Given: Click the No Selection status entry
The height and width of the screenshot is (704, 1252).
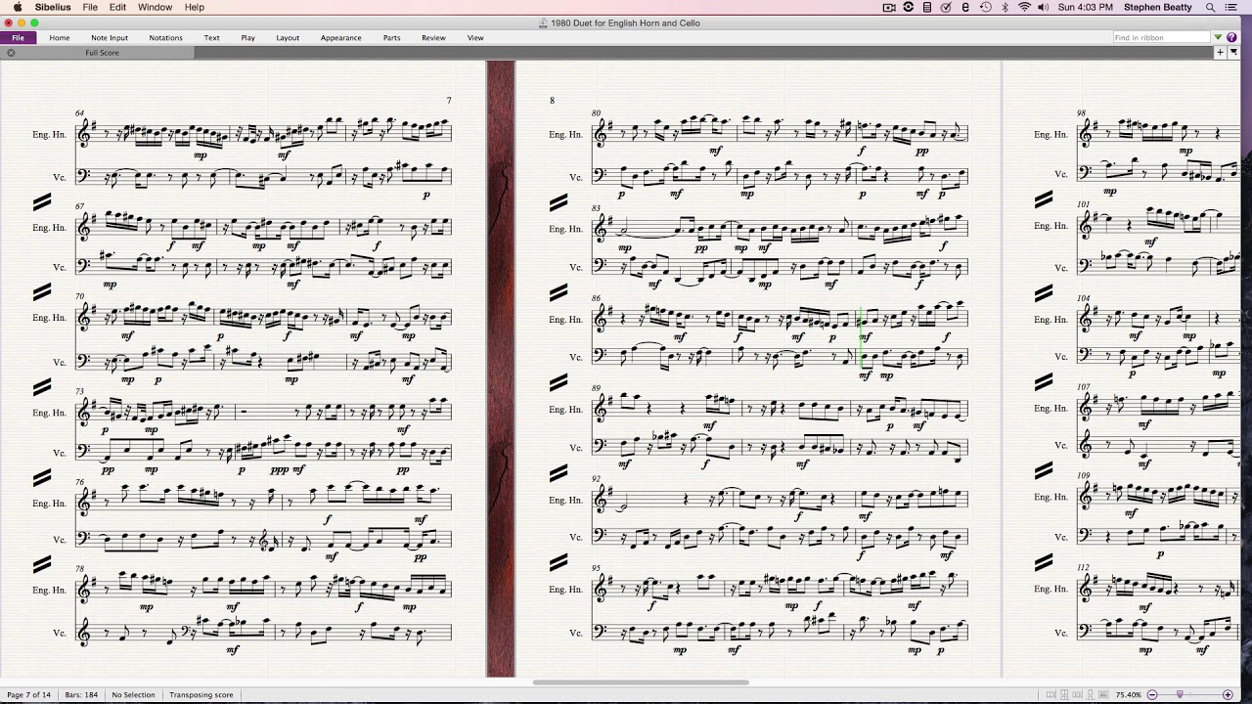Looking at the screenshot, I should point(133,695).
